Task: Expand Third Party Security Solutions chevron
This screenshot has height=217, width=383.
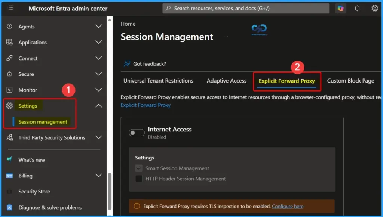Action: click(99, 137)
